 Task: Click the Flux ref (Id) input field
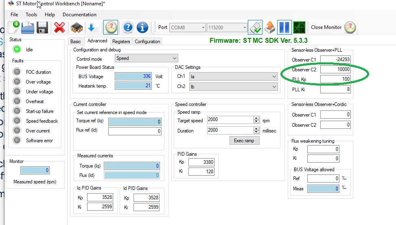click(135, 131)
